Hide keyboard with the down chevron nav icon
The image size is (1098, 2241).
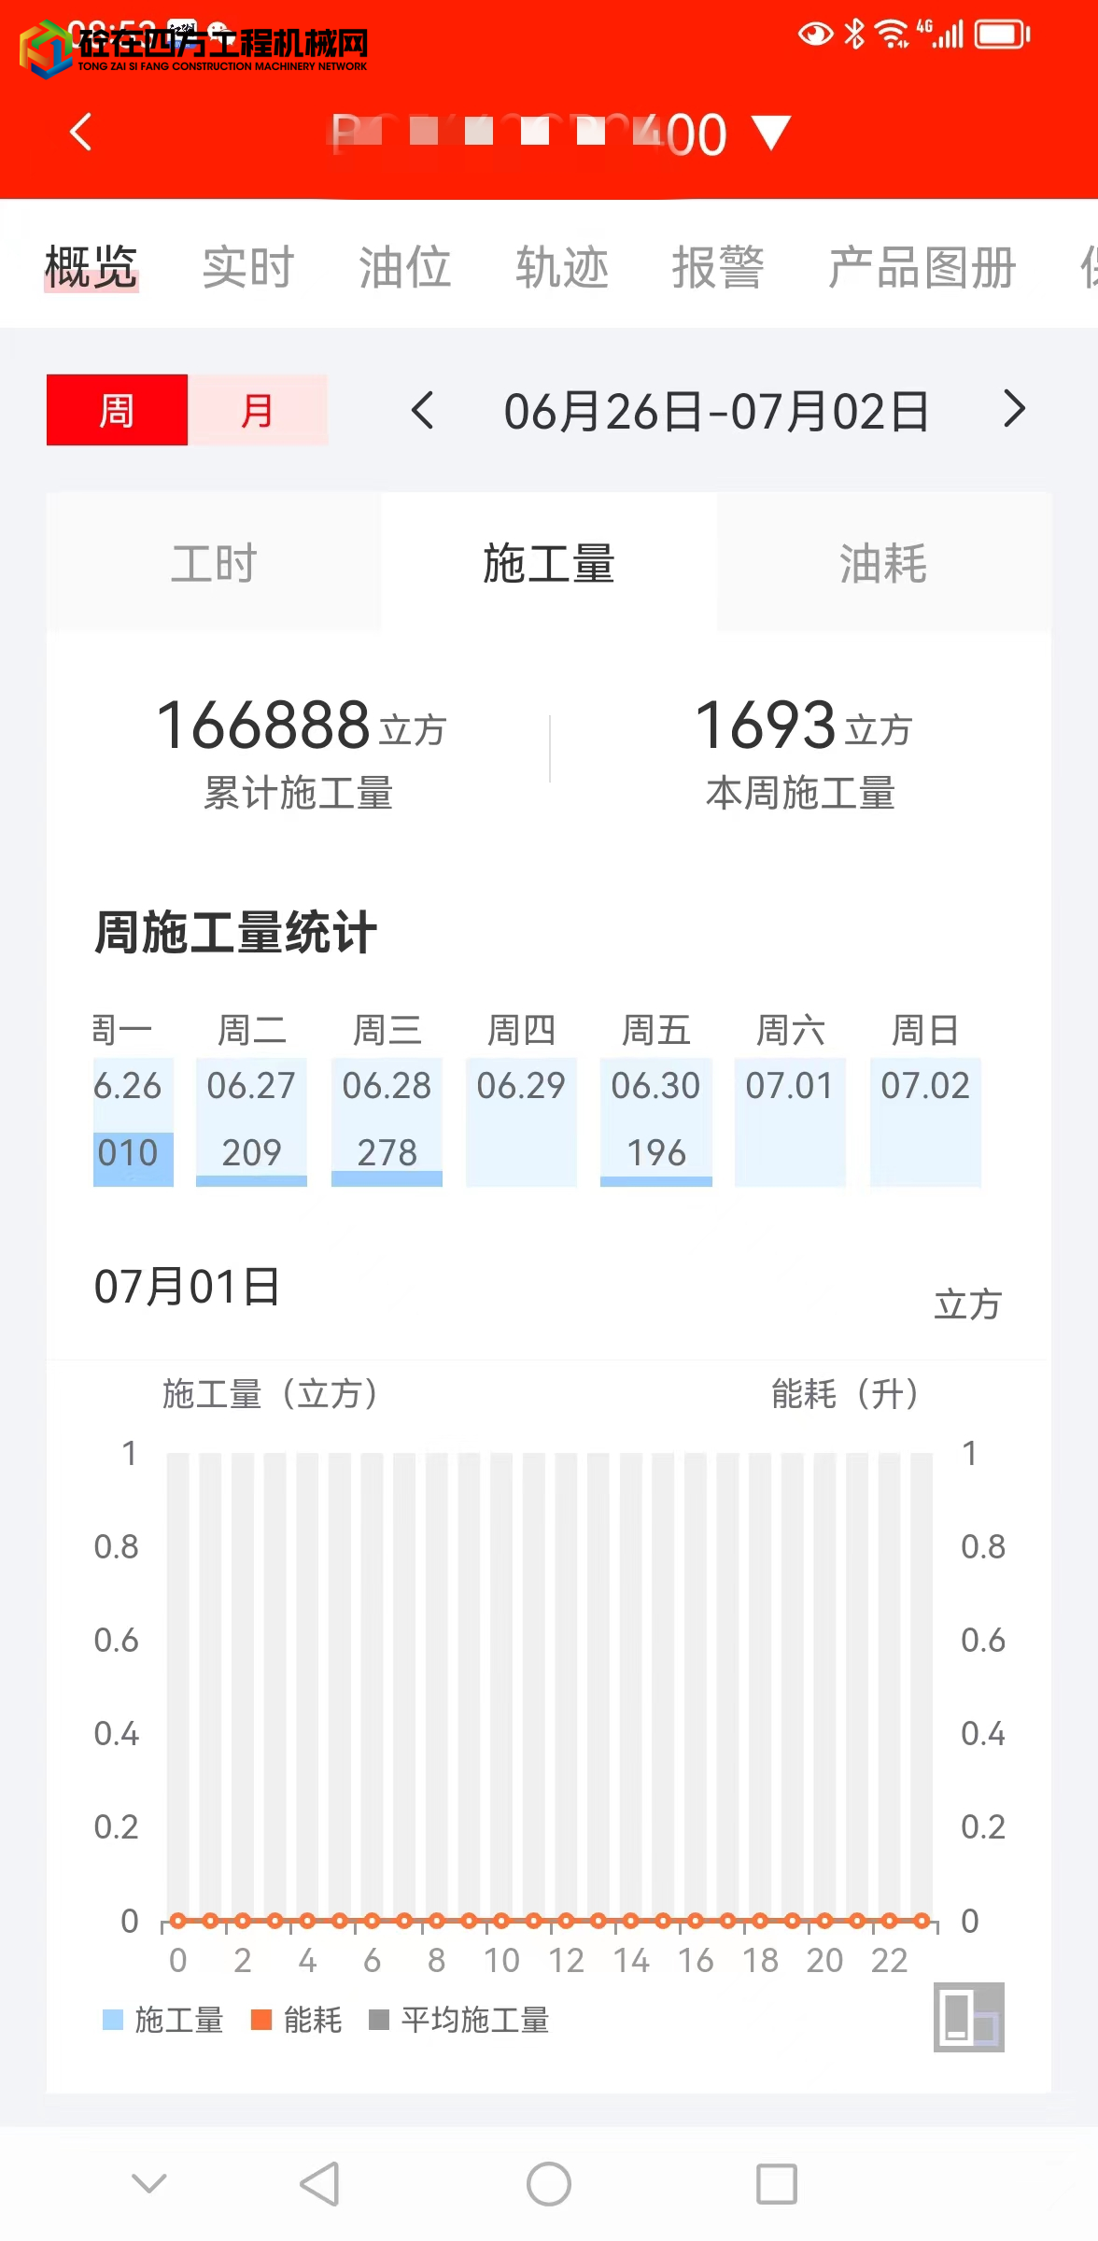coord(149,2183)
